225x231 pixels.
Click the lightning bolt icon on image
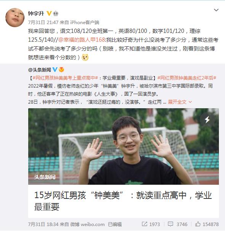tap(207, 120)
